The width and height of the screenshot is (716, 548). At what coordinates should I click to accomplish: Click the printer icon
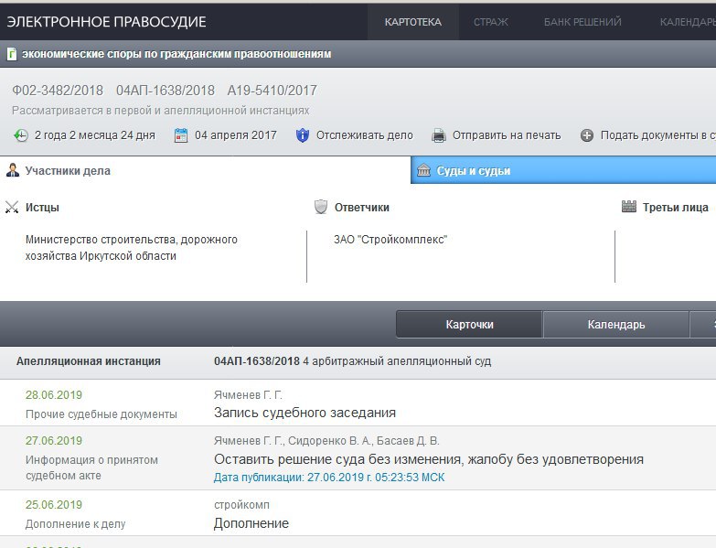coord(439,135)
